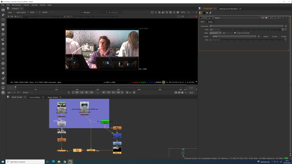The image size is (292, 164).
Task: Open the gaussian filter dropdown
Action: pos(215,33)
